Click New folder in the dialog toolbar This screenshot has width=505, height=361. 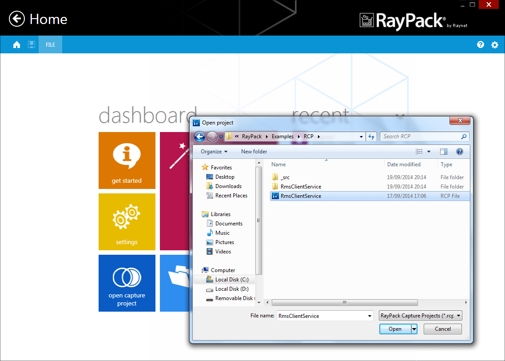pos(254,151)
